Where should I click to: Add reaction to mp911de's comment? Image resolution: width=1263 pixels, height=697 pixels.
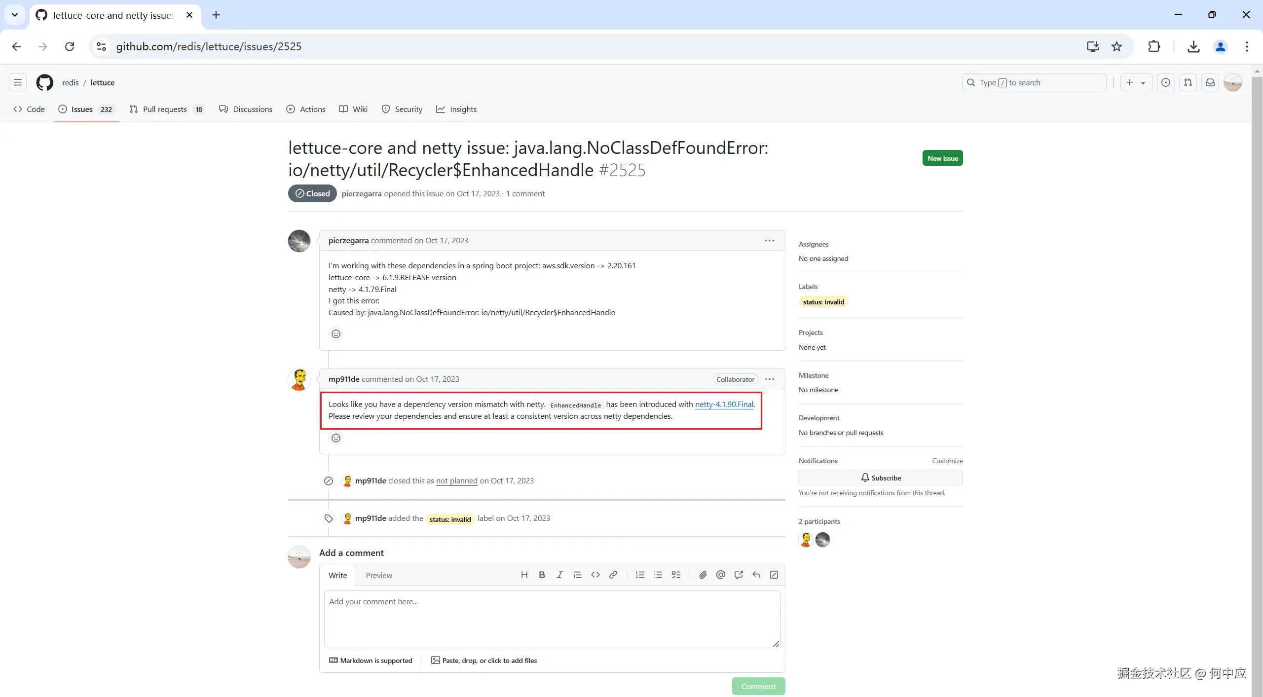click(336, 438)
